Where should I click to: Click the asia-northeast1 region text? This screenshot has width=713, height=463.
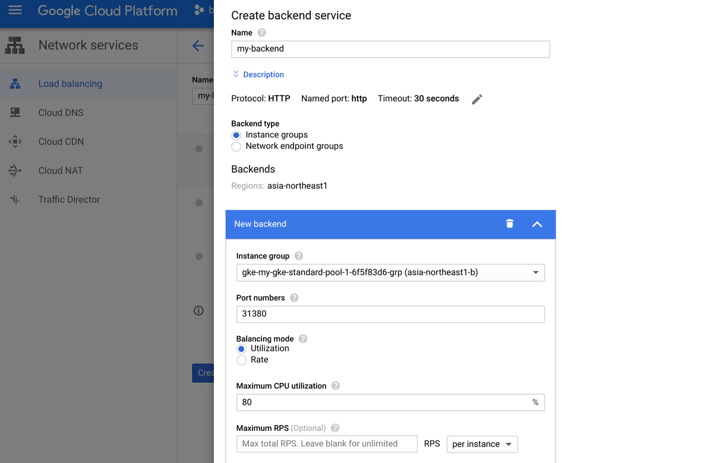coord(297,186)
